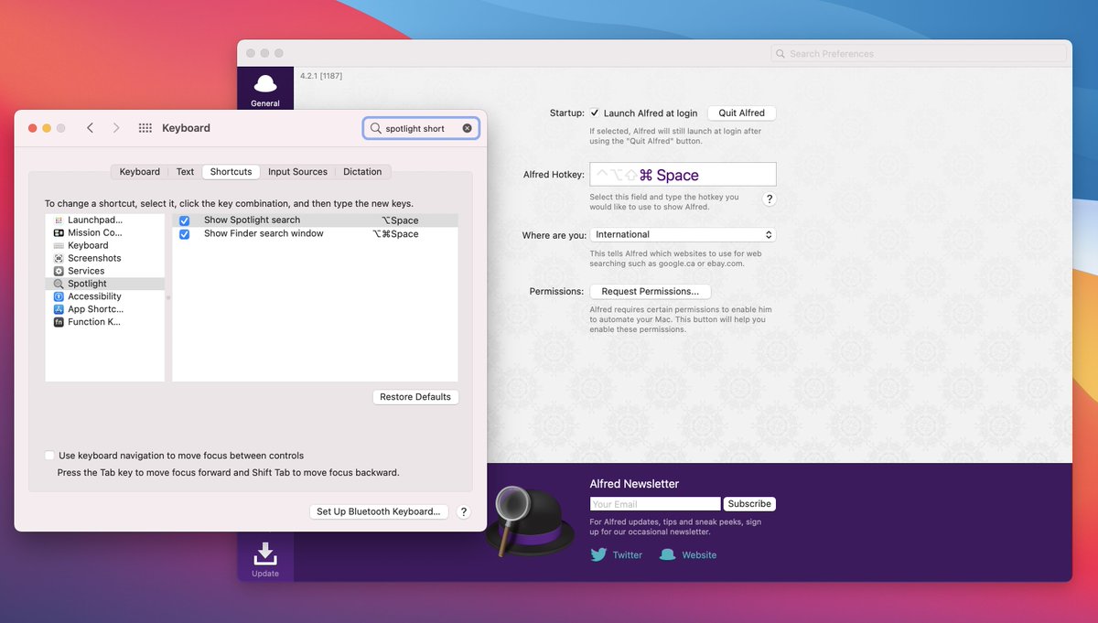1098x623 pixels.
Task: Click the Alfred Hotkey field
Action: 683,175
